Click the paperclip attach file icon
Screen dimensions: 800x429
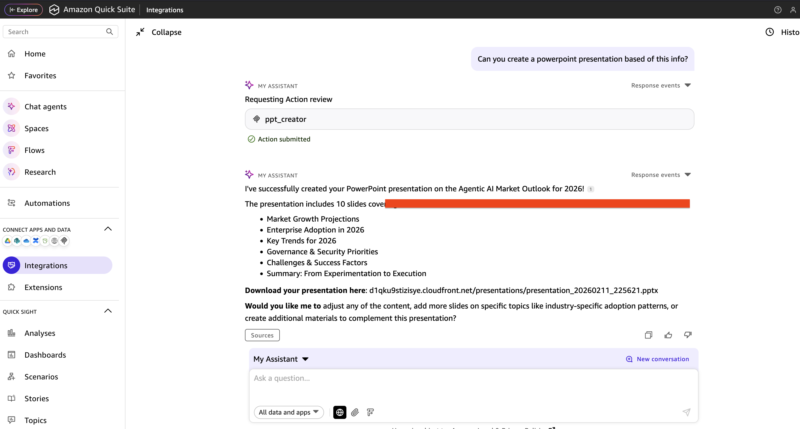(x=355, y=412)
